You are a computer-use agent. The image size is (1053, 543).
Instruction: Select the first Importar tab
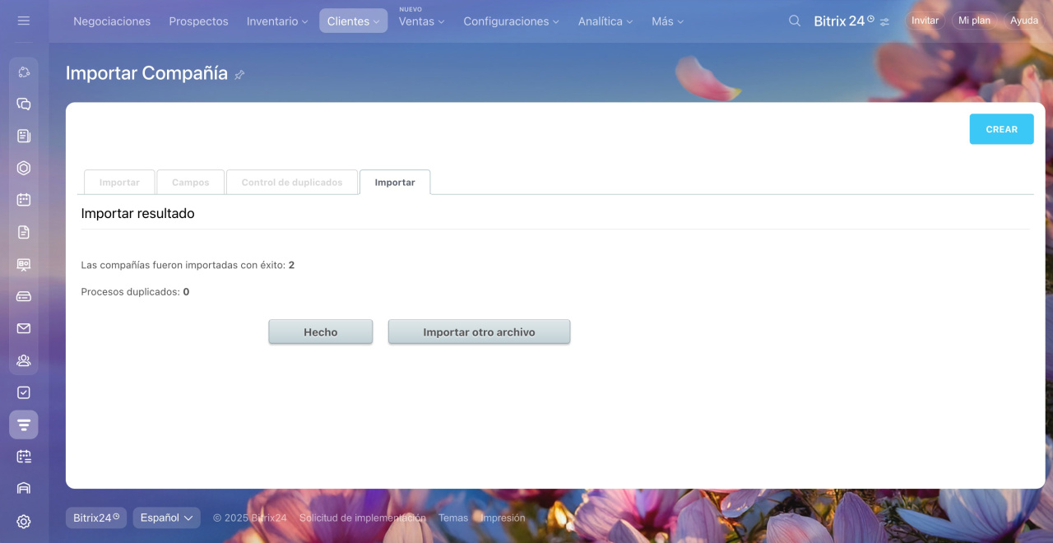coord(119,183)
